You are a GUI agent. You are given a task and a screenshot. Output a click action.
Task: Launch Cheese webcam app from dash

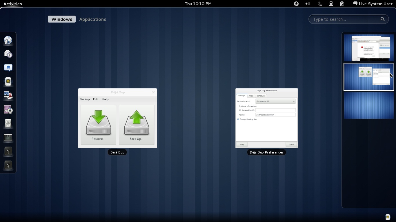click(8, 109)
